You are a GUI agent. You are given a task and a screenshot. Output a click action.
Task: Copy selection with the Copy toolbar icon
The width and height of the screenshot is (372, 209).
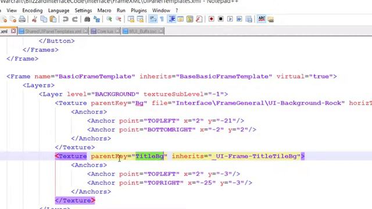pyautogui.click(x=44, y=19)
